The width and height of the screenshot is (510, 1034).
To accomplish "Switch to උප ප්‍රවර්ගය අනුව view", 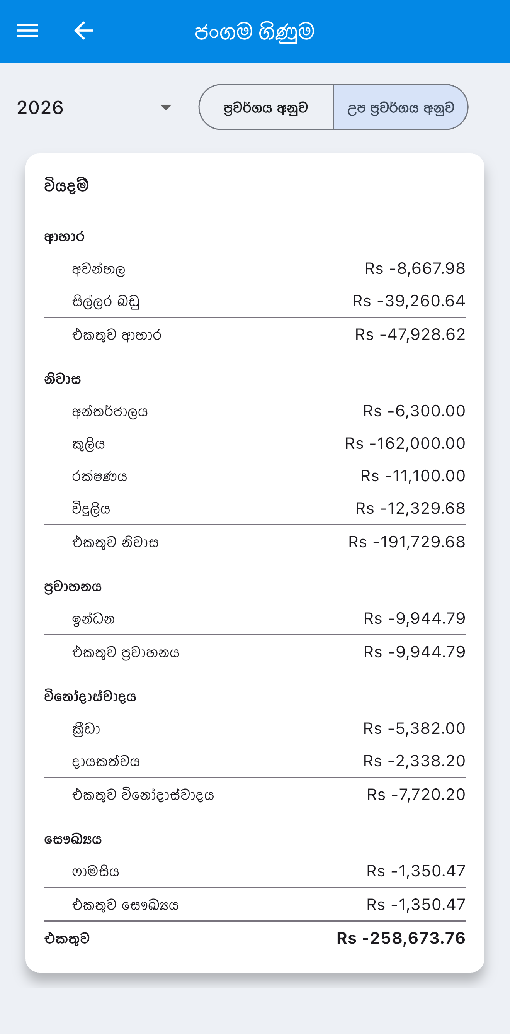I will tap(401, 107).
